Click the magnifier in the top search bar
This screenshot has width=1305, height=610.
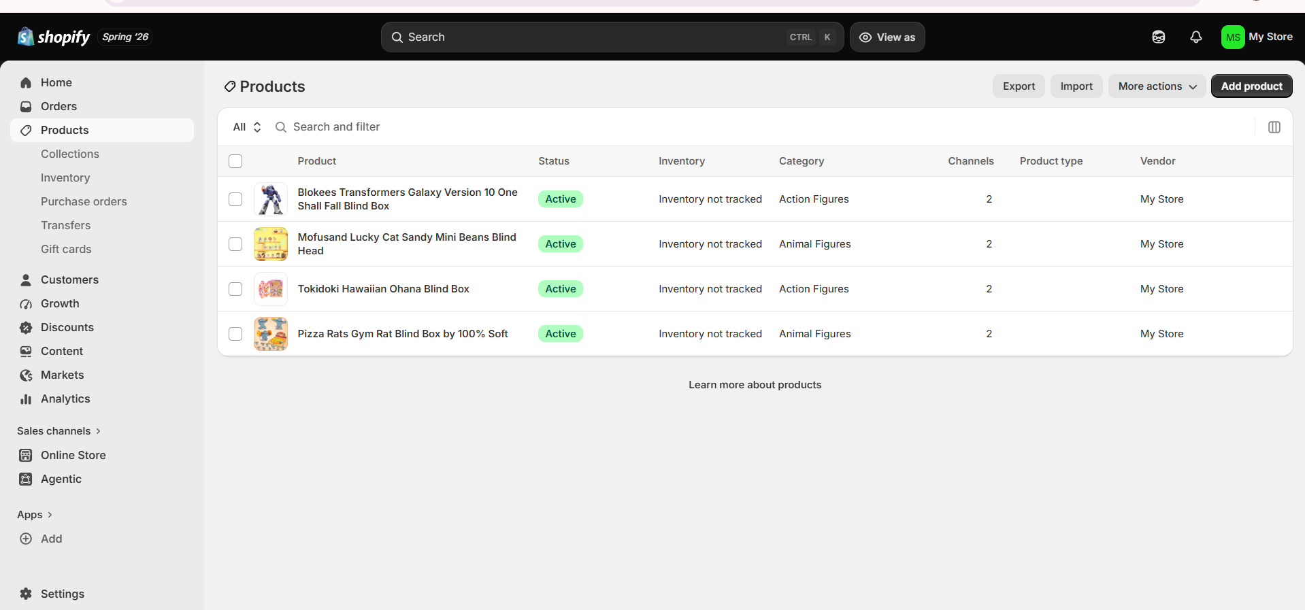point(397,37)
